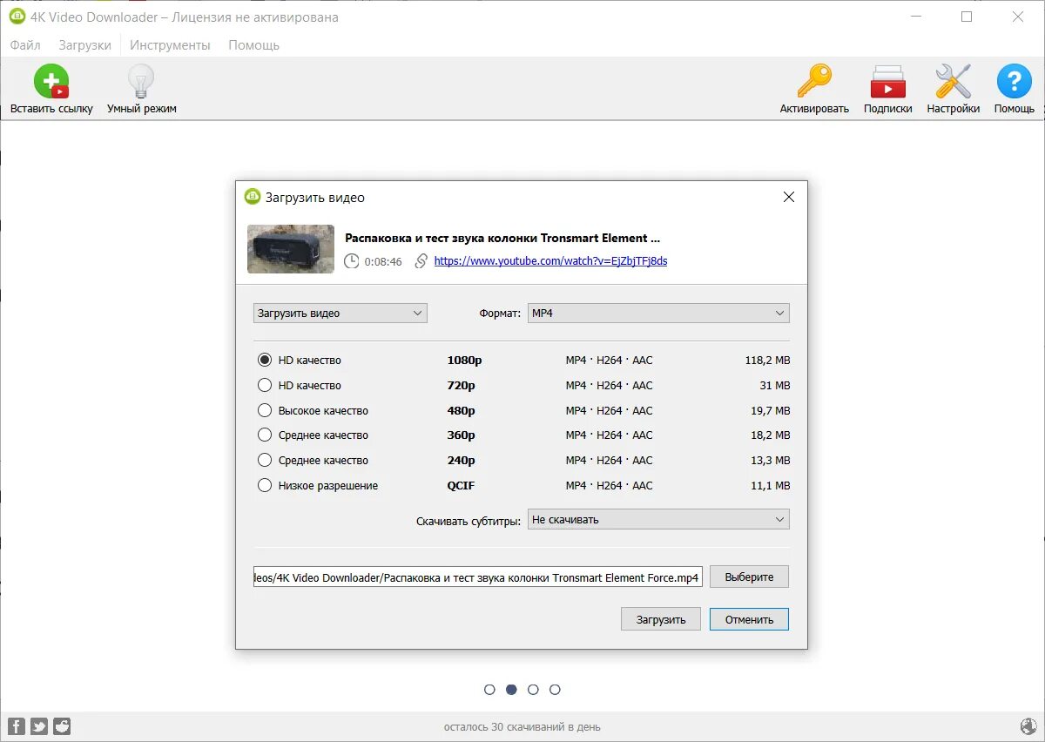The height and width of the screenshot is (742, 1045).
Task: Select Низкое разрешение QCIF option
Action: [265, 485]
